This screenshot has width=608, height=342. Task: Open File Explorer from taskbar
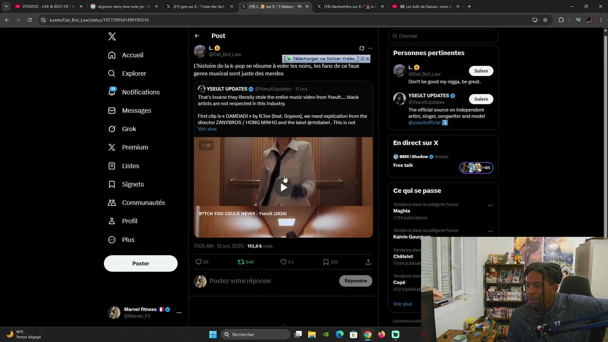click(312, 334)
